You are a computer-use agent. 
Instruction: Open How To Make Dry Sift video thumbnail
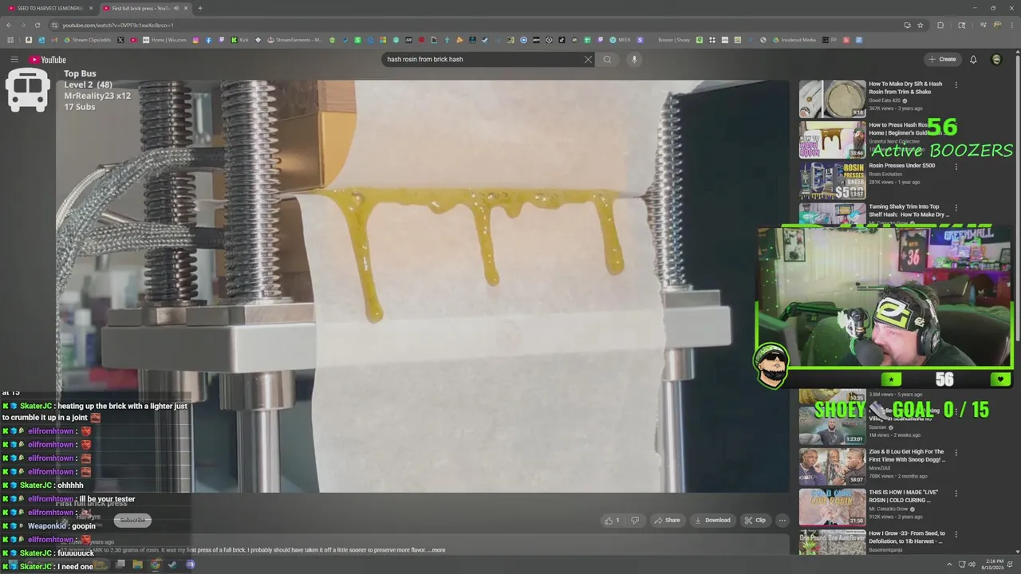click(x=832, y=99)
